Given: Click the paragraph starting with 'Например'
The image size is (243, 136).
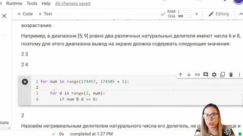Looking at the screenshot, I should pyautogui.click(x=131, y=40).
